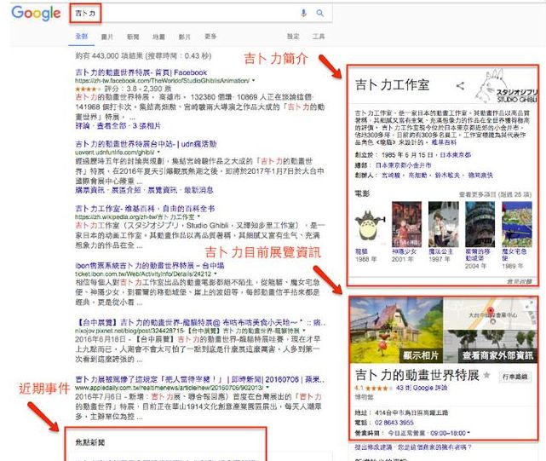
Task: Expand the udnfunlife URL dropdown arrow
Action: pyautogui.click(x=158, y=152)
